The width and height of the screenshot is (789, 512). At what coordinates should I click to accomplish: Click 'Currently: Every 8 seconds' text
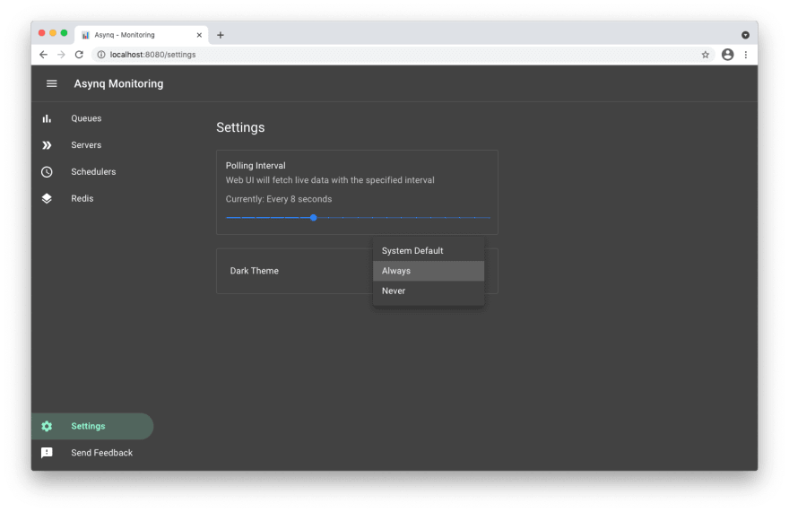[279, 199]
